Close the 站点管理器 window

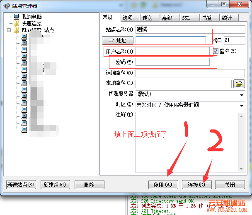click(240, 4)
